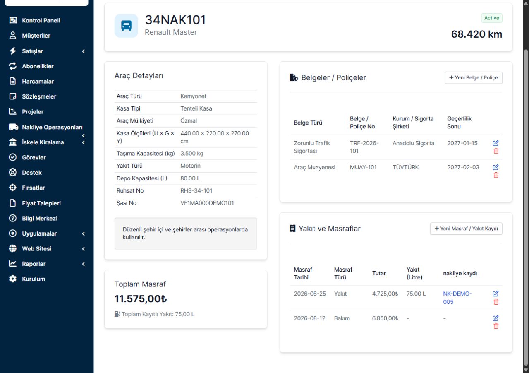The width and height of the screenshot is (529, 373).
Task: Expand the İskele Kiralama submenu chevron
Action: pos(83,143)
